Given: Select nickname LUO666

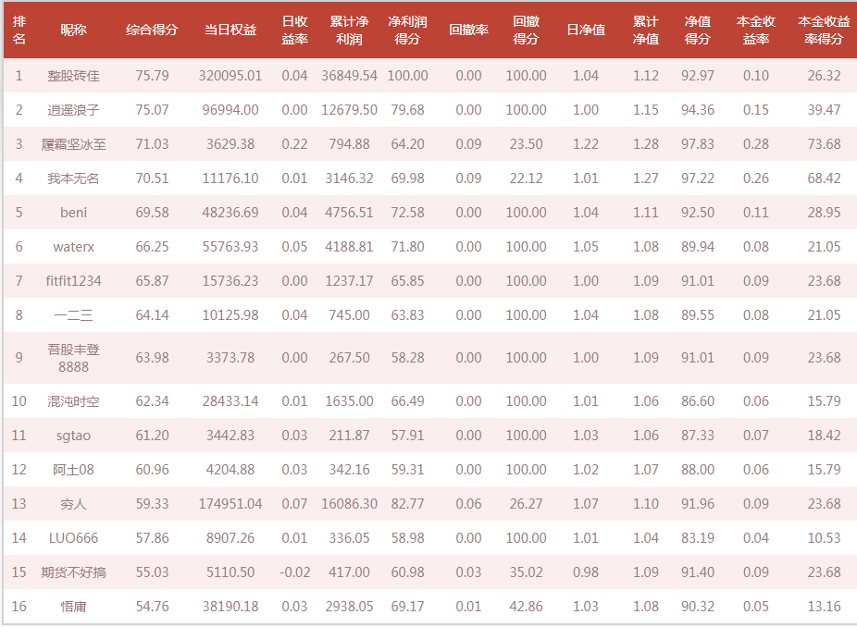Looking at the screenshot, I should [x=73, y=538].
